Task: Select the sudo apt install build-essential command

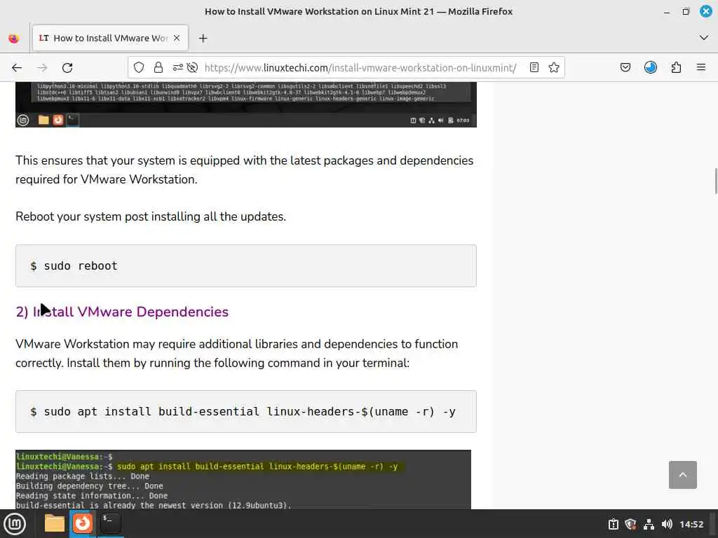Action: [x=246, y=411]
